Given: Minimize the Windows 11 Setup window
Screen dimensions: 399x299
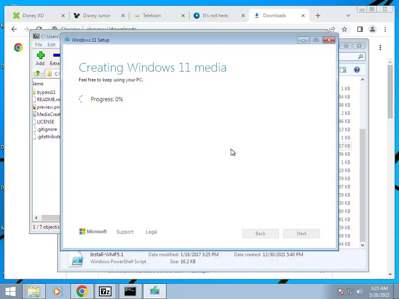Looking at the screenshot, I should click(303, 40).
